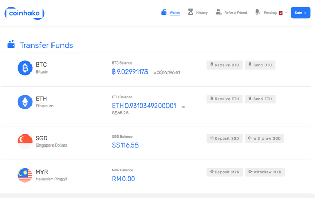
Task: Open the Wallet tab
Action: [175, 13]
